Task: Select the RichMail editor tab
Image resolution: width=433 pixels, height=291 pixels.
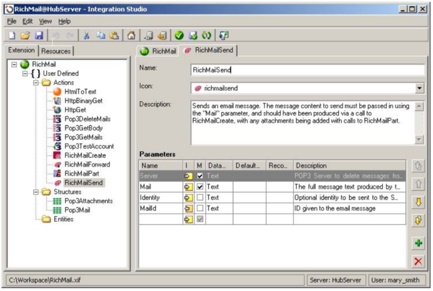Action: (x=158, y=51)
